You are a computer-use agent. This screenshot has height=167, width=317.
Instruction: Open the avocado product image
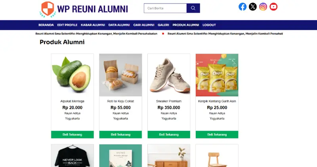pyautogui.click(x=73, y=75)
